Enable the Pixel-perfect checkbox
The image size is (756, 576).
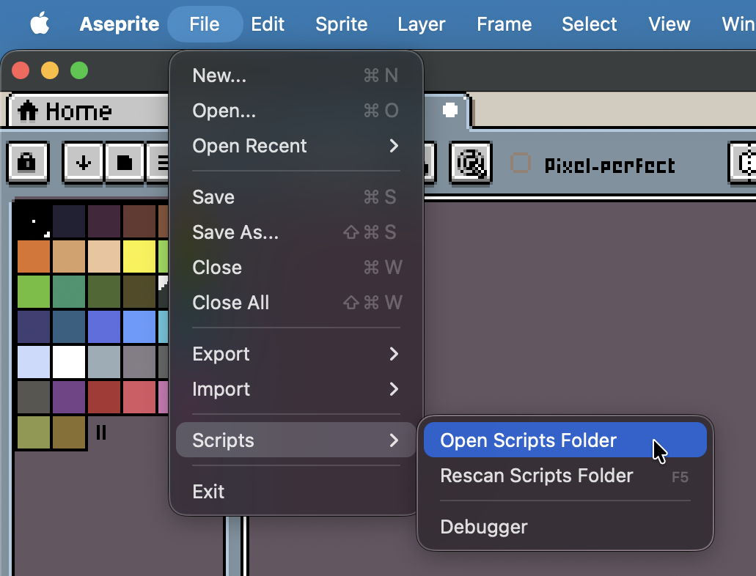pyautogui.click(x=521, y=163)
